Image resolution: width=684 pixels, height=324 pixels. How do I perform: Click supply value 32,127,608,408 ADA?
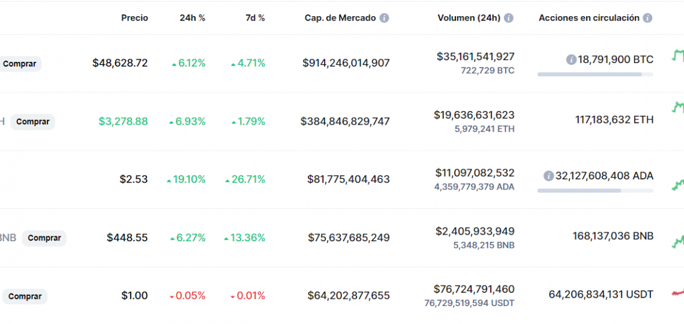click(604, 176)
